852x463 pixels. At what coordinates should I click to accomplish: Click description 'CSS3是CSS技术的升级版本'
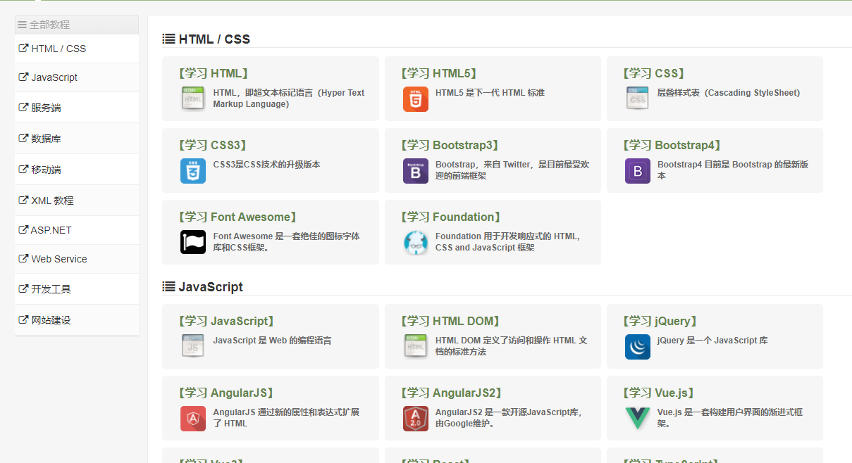point(266,165)
